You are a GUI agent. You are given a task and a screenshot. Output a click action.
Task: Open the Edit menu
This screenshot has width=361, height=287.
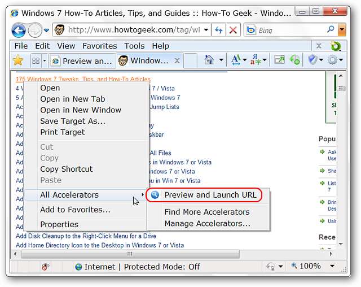click(42, 46)
